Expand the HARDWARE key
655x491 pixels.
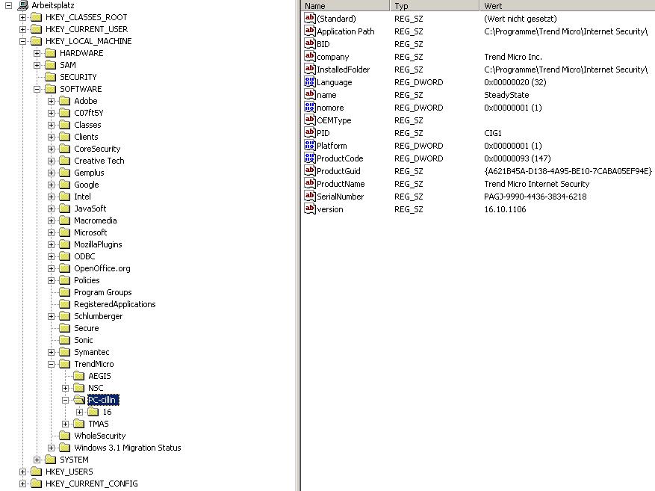[x=37, y=54]
